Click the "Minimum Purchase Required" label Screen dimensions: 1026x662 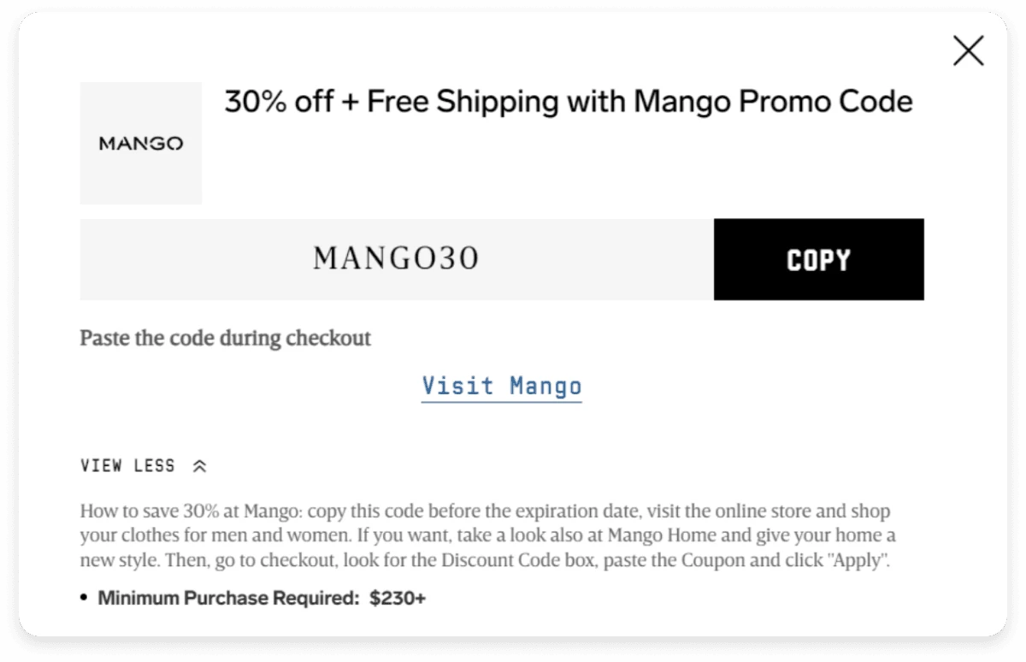point(228,598)
